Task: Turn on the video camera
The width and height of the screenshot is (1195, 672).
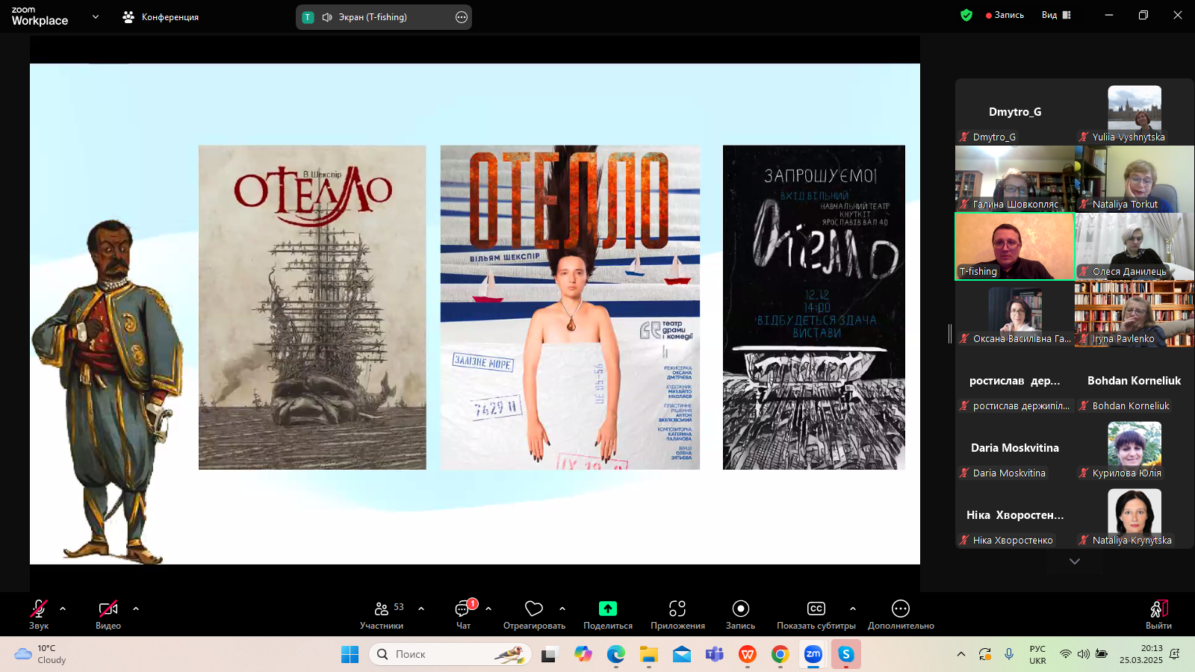Action: point(108,609)
